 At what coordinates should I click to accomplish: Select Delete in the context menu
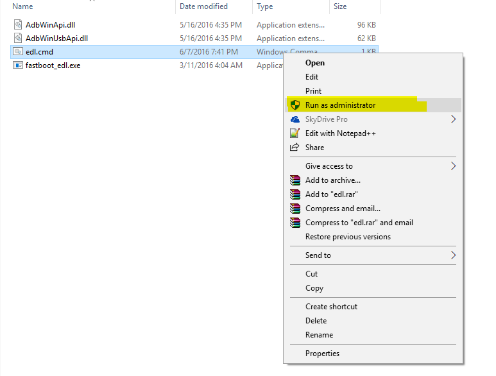tap(316, 321)
